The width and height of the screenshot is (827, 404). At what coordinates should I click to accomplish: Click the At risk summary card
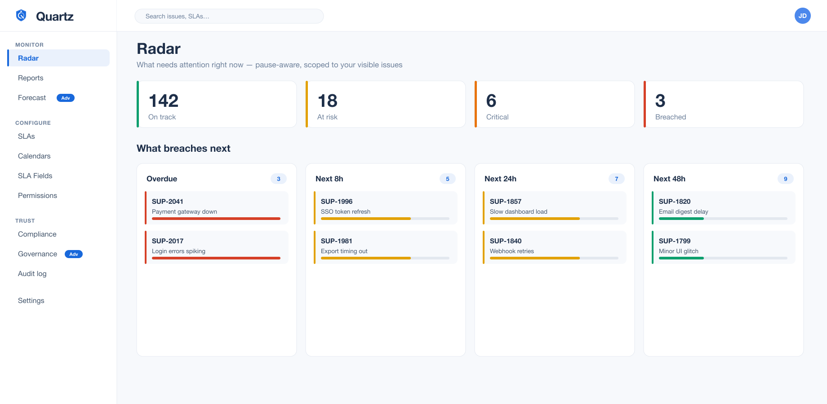tap(386, 104)
